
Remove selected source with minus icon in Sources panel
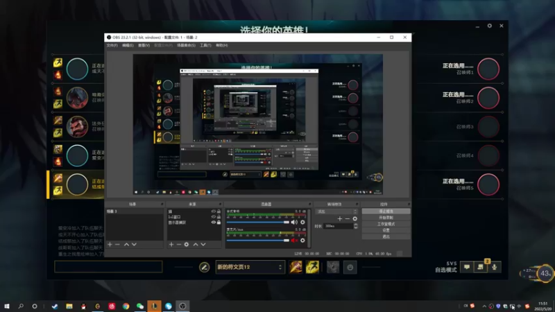pyautogui.click(x=179, y=245)
